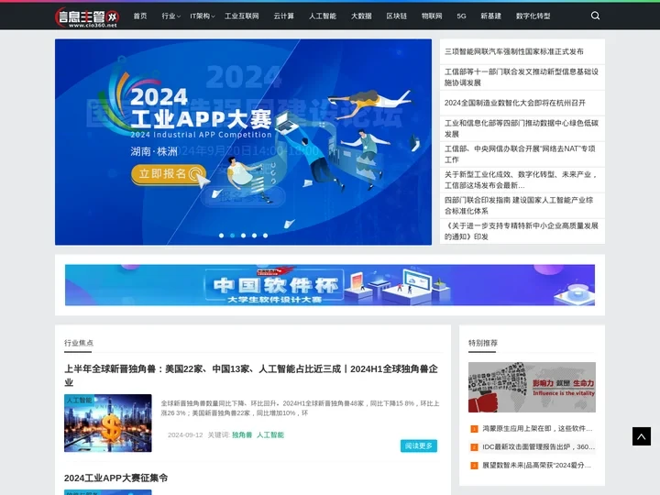660x495 pixels.
Task: Open 数据中心绿色低碳发展 headline
Action: [522, 128]
